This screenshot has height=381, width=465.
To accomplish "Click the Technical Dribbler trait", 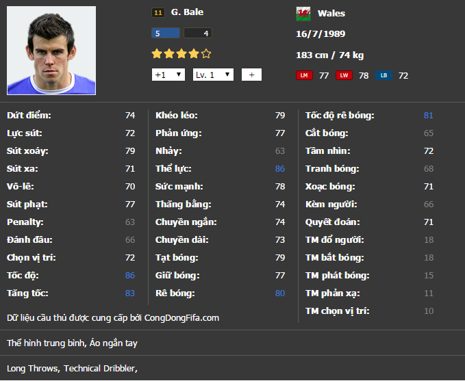I will pyautogui.click(x=101, y=368).
